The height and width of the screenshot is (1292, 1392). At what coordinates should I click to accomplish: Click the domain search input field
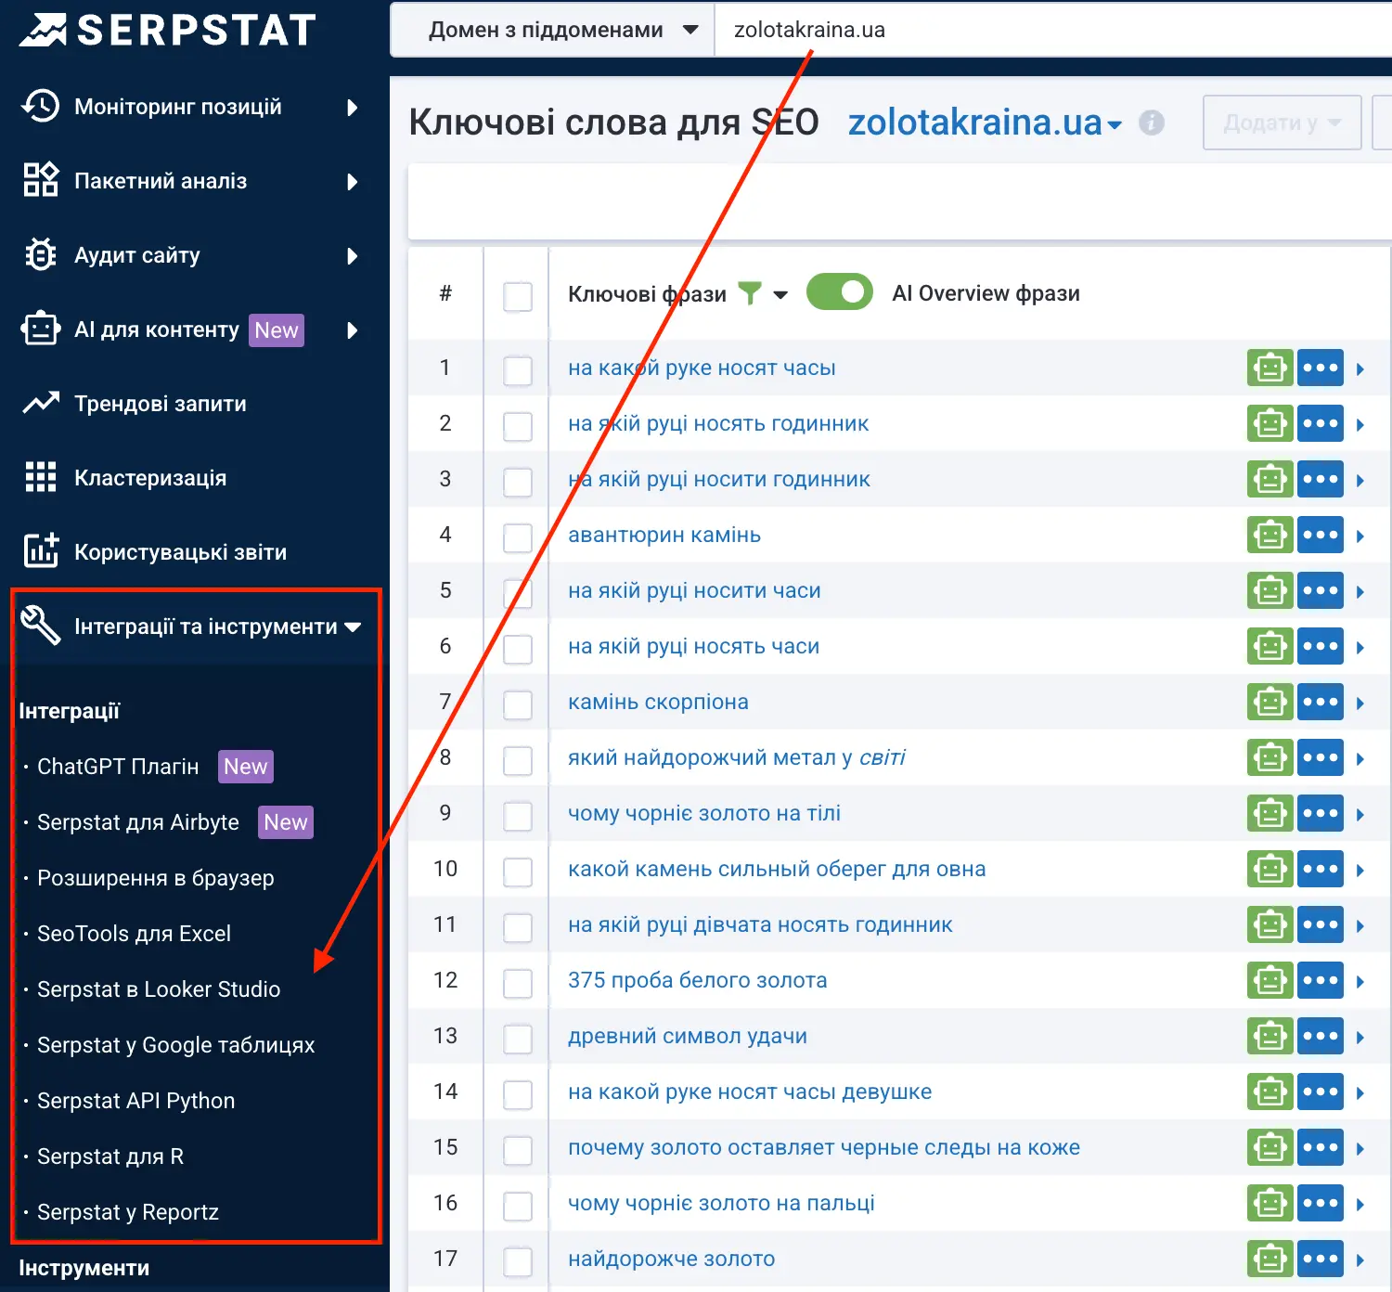(1053, 30)
